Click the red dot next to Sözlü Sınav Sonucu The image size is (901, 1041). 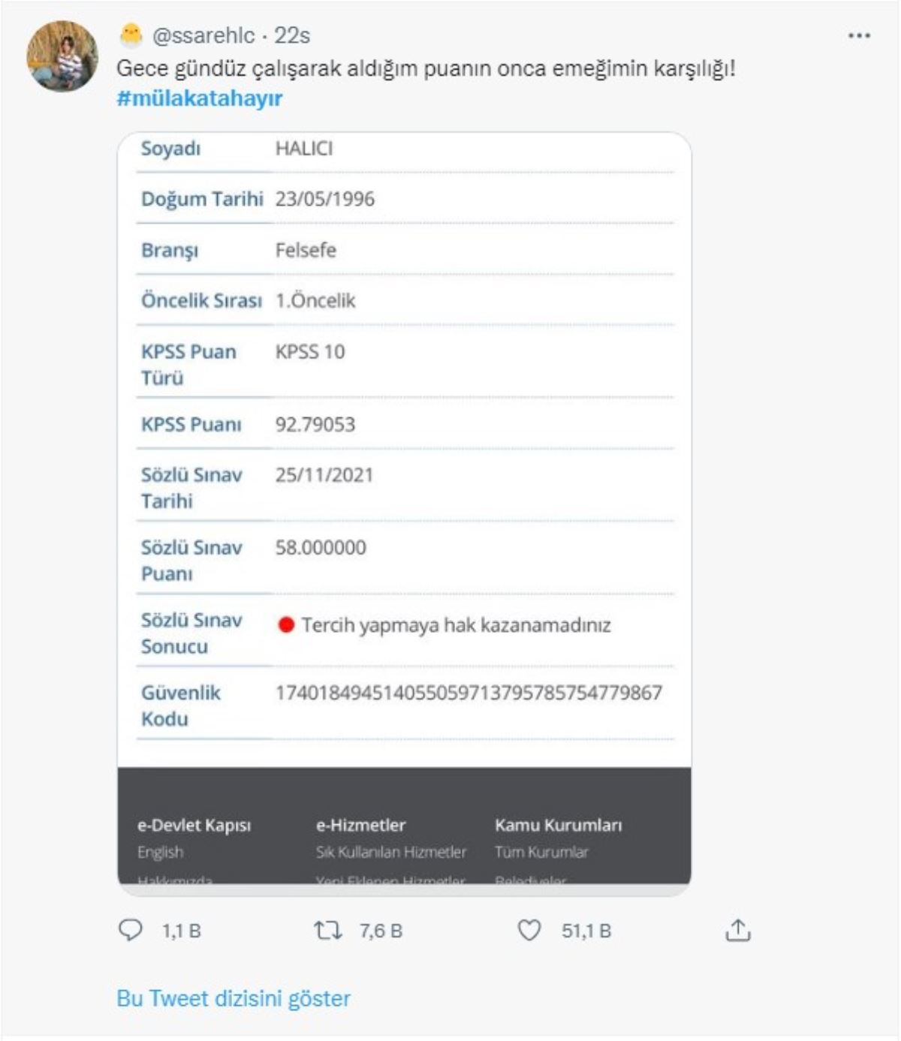288,624
